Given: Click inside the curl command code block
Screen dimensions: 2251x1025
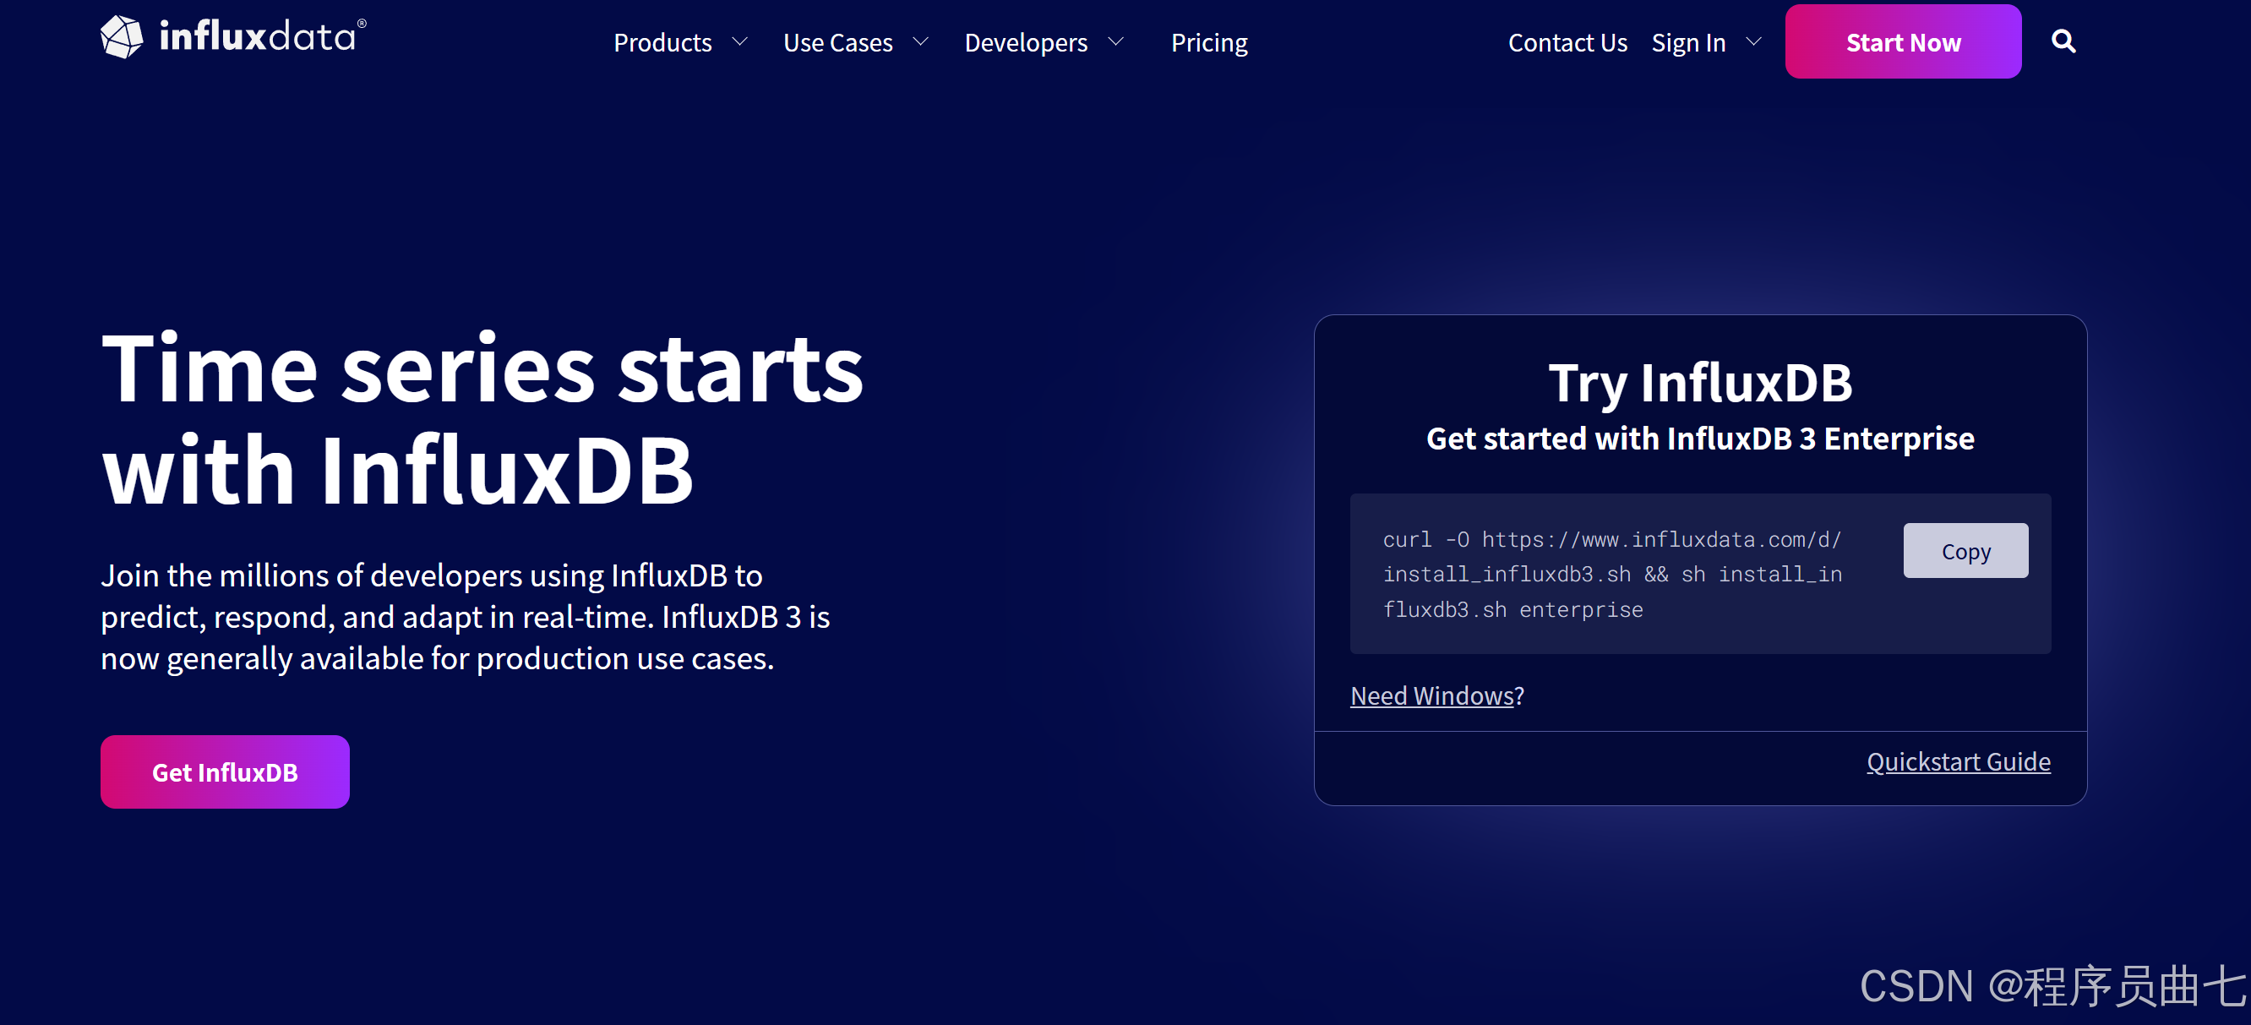Looking at the screenshot, I should click(x=1611, y=575).
